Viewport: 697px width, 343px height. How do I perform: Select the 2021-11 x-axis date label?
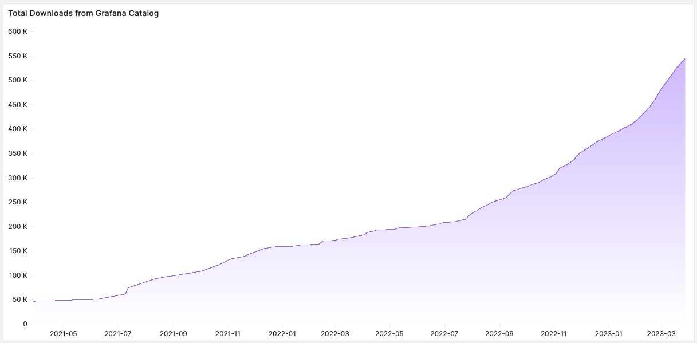(x=228, y=333)
